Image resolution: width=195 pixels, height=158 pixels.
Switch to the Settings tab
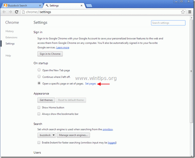pyautogui.click(x=64, y=6)
